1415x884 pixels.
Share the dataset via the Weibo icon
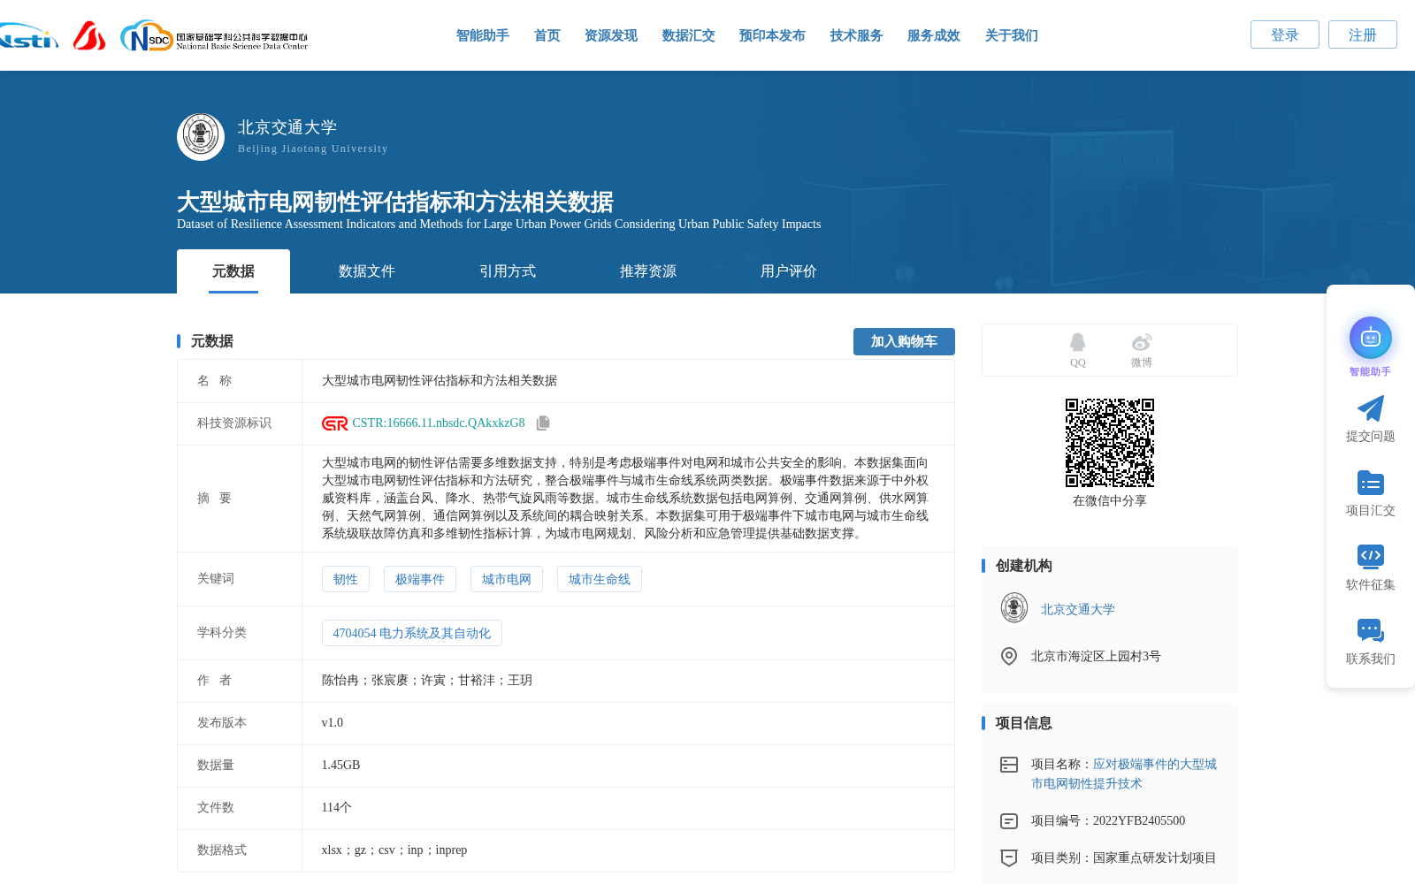(x=1142, y=342)
